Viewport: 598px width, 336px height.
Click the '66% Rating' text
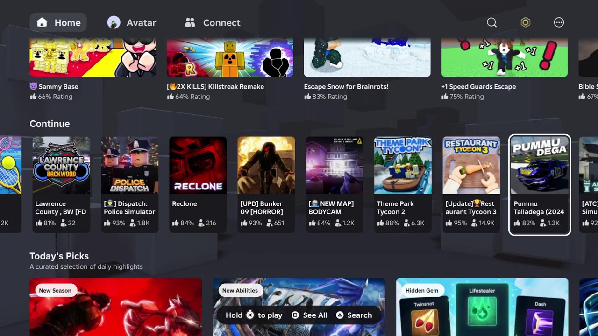[x=55, y=97]
